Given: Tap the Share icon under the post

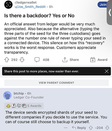Looking at the screenshot, I should point(65,60).
